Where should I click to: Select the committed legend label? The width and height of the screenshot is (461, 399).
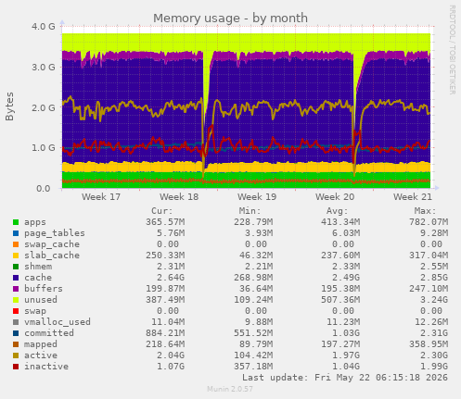tap(49, 333)
